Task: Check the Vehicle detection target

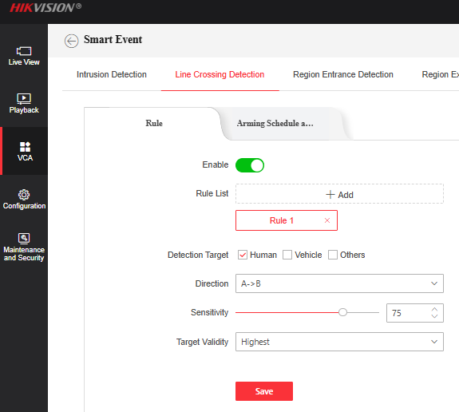Action: tap(287, 255)
